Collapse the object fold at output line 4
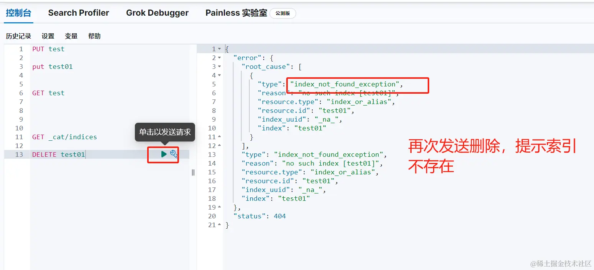The height and width of the screenshot is (270, 594). [x=220, y=75]
